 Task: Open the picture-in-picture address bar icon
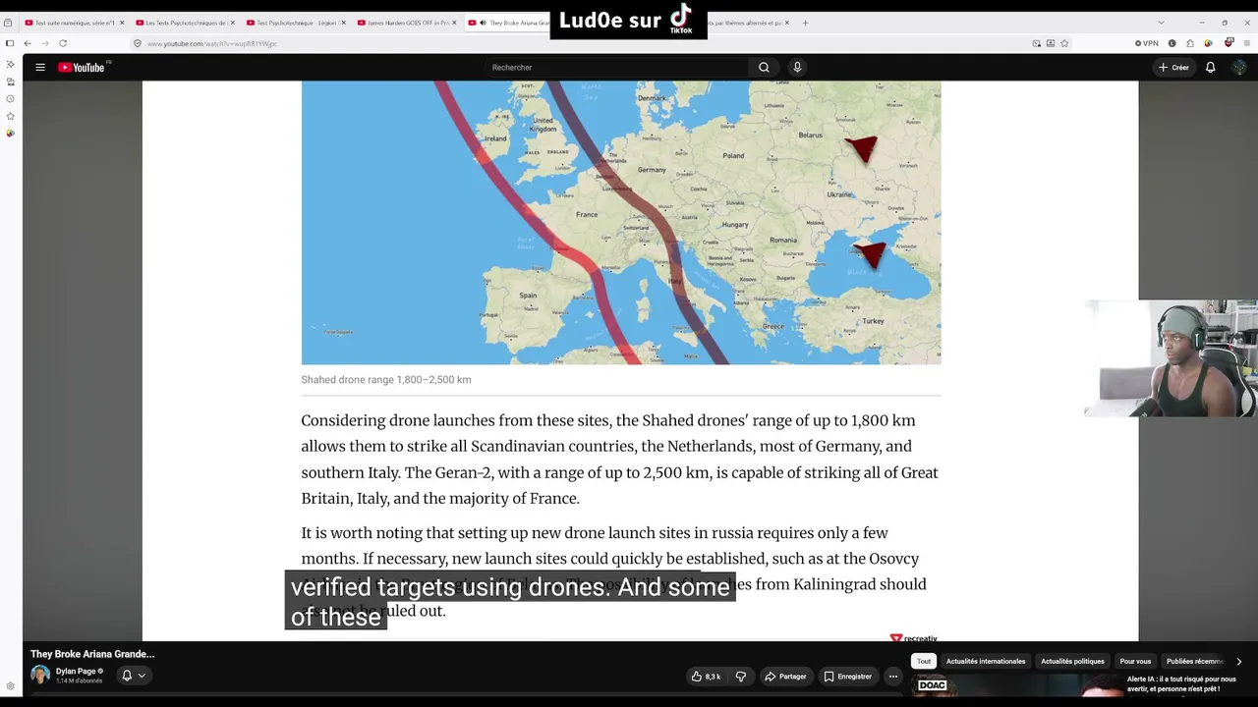pyautogui.click(x=1037, y=43)
